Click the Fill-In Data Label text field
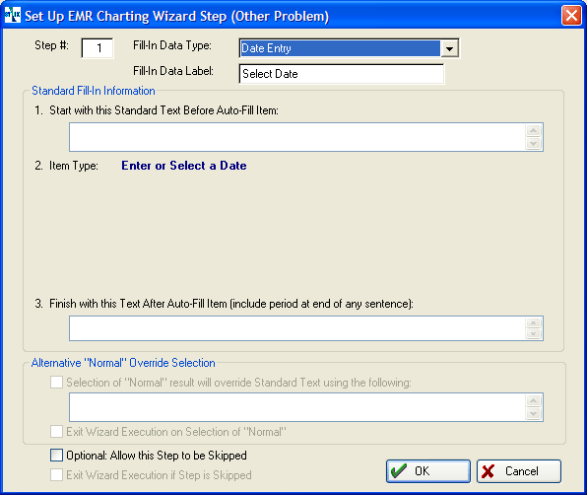 coord(342,74)
